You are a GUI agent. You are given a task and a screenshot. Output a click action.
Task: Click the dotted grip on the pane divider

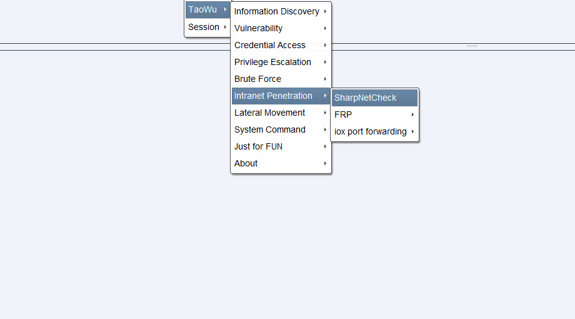click(x=472, y=46)
